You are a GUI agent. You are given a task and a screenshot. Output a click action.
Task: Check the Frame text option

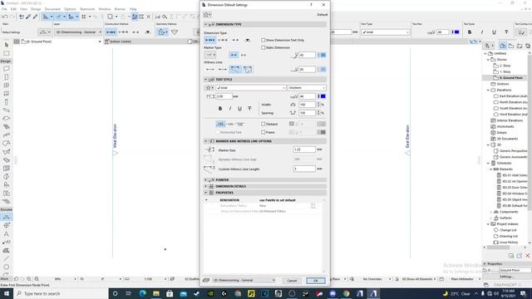pyautogui.click(x=263, y=132)
